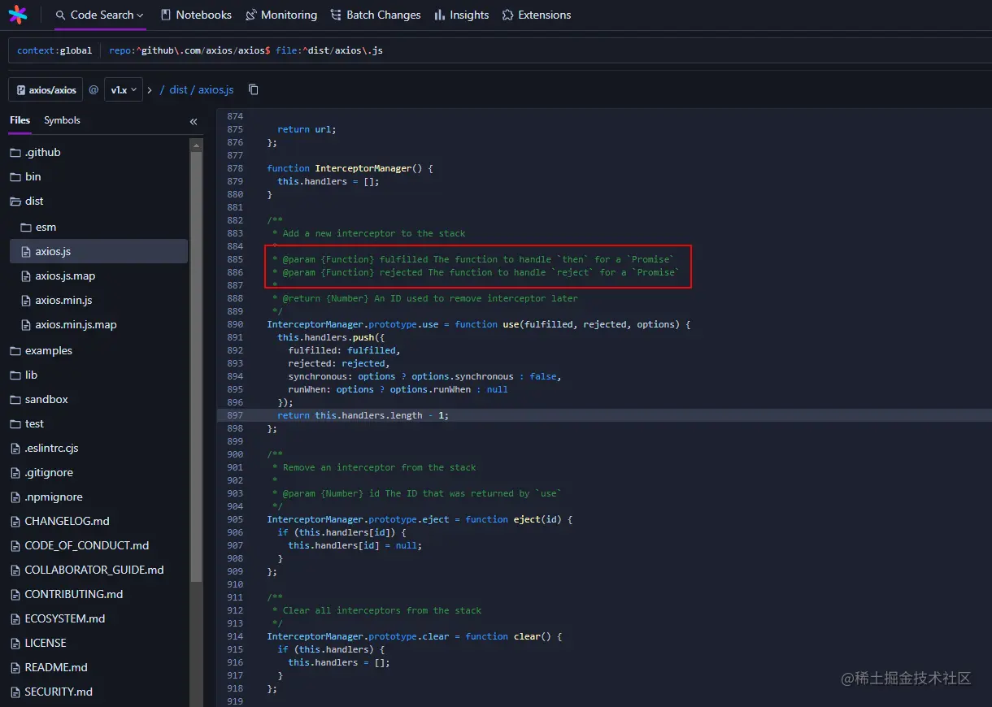Select axios.js in file tree
Screen dimensions: 992x707
[x=98, y=251]
